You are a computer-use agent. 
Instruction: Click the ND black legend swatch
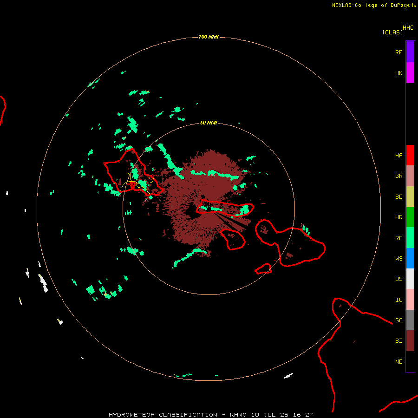click(x=410, y=361)
